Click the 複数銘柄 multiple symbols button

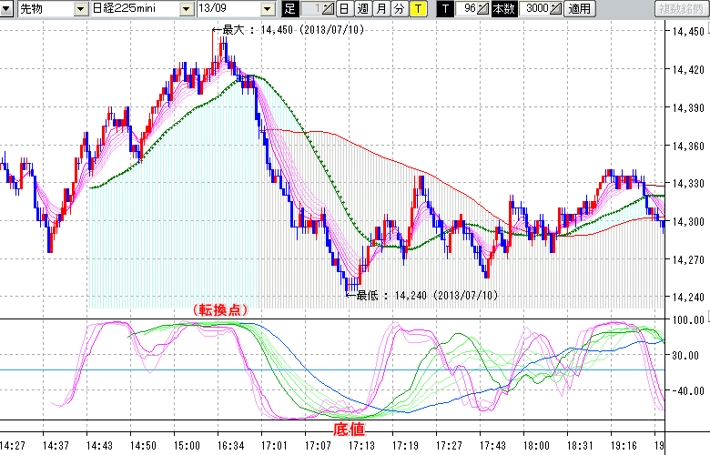[x=682, y=9]
